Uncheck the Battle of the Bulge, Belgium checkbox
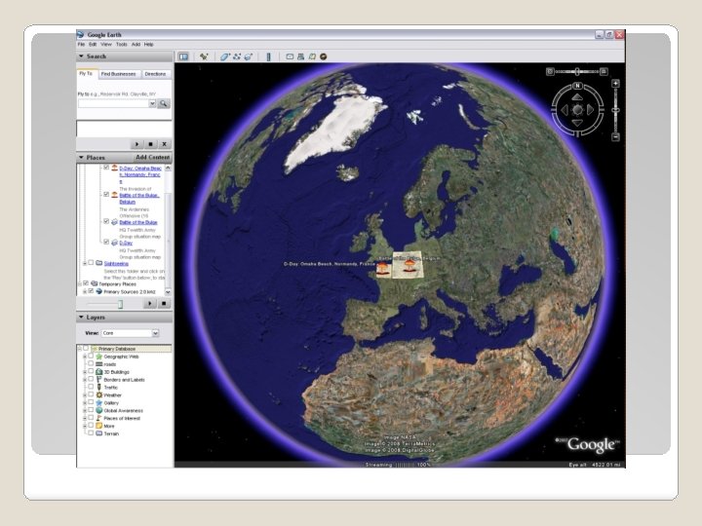Image resolution: width=702 pixels, height=526 pixels. pyautogui.click(x=106, y=195)
